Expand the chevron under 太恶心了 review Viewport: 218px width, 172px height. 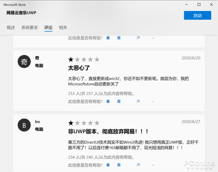(x=153, y=102)
